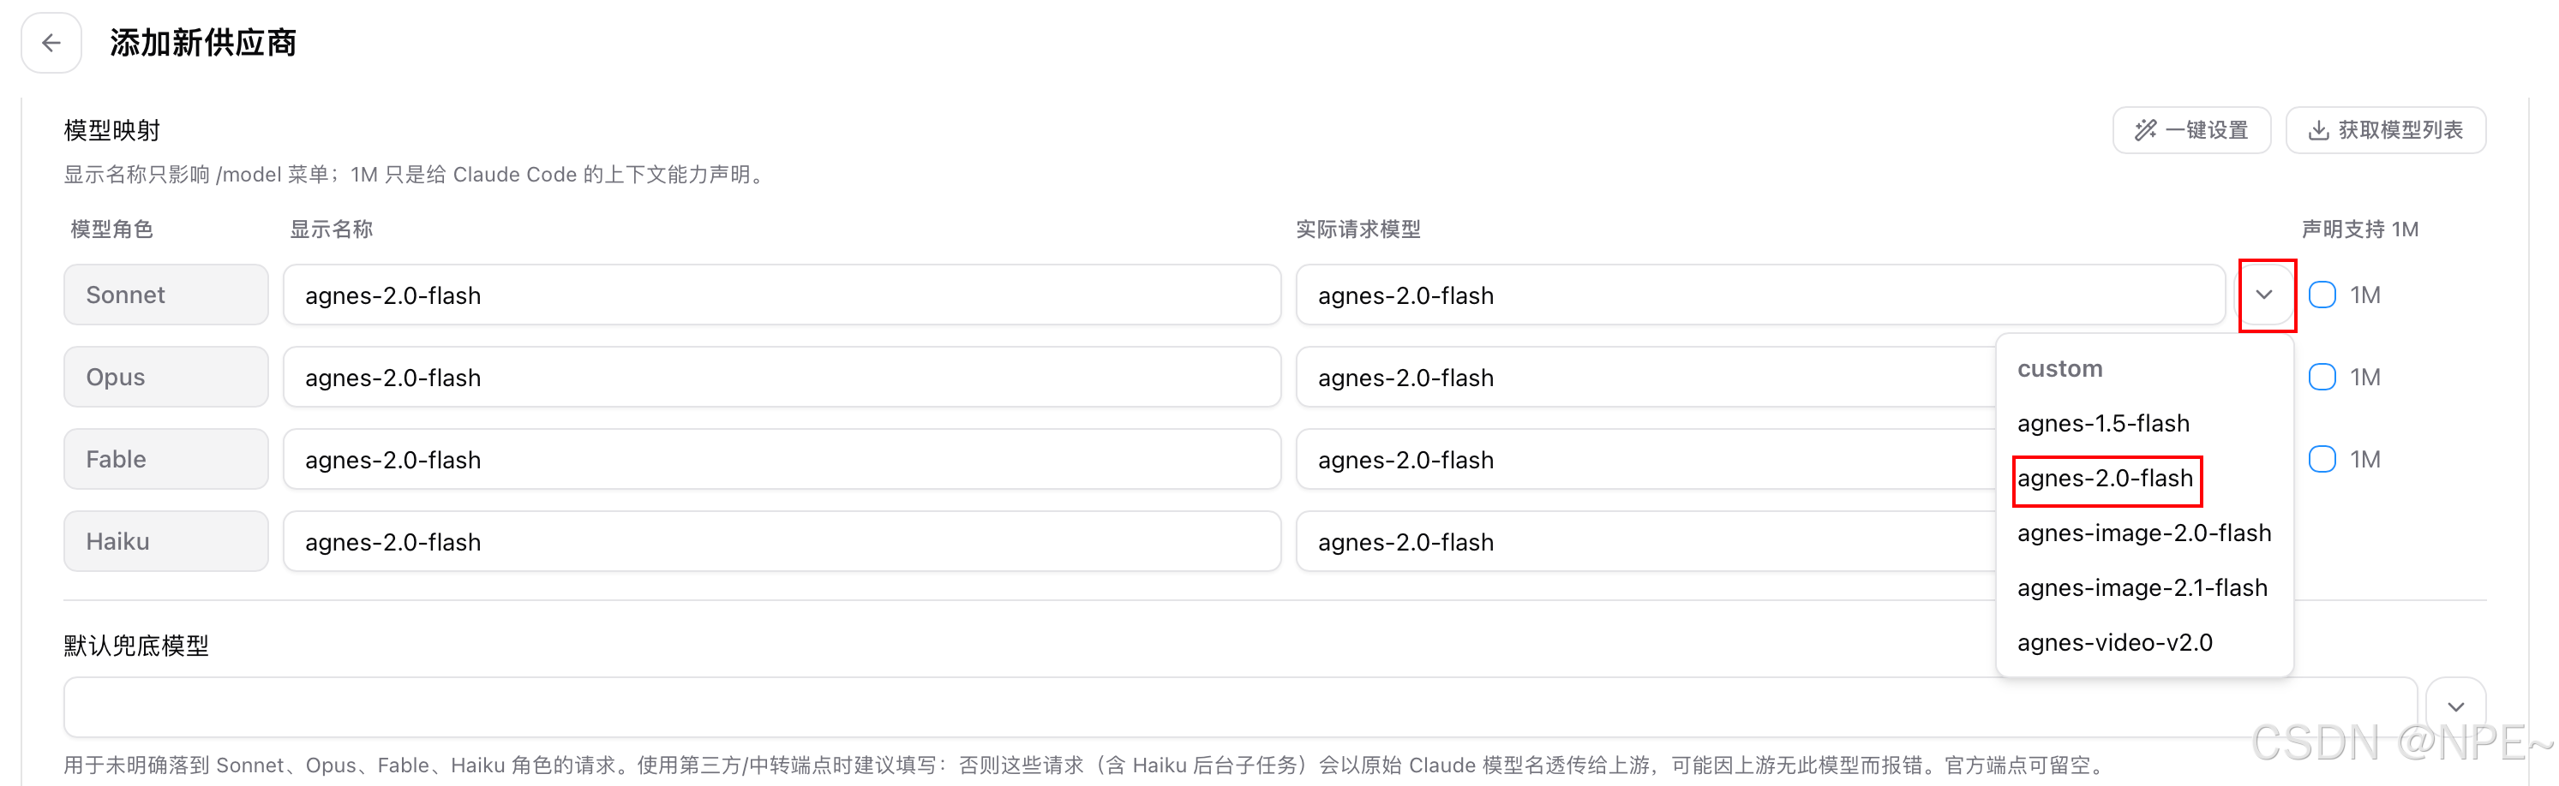Focus the Sonnet actual request model field
This screenshot has width=2559, height=786.
coord(1760,295)
